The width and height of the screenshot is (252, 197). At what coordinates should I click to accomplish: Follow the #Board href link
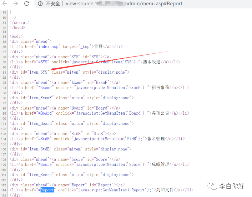coord(45,113)
